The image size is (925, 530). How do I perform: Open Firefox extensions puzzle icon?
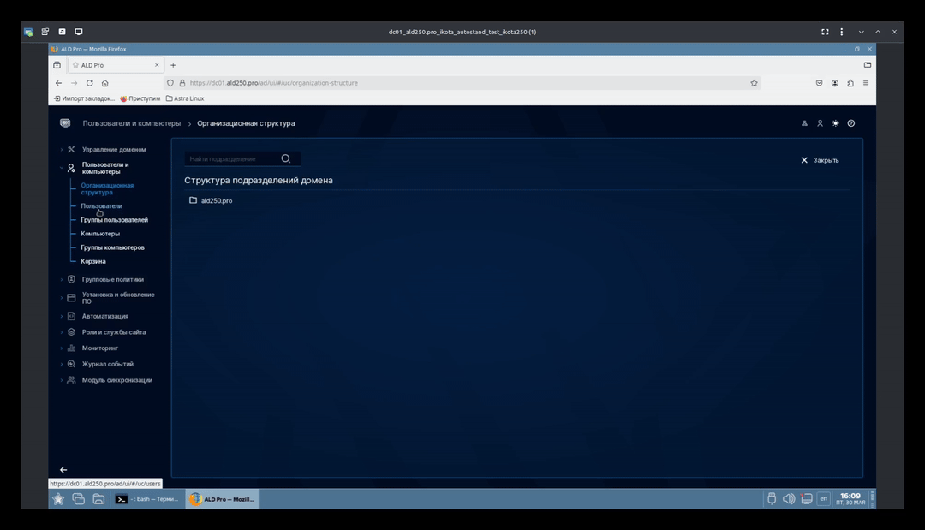tap(850, 83)
